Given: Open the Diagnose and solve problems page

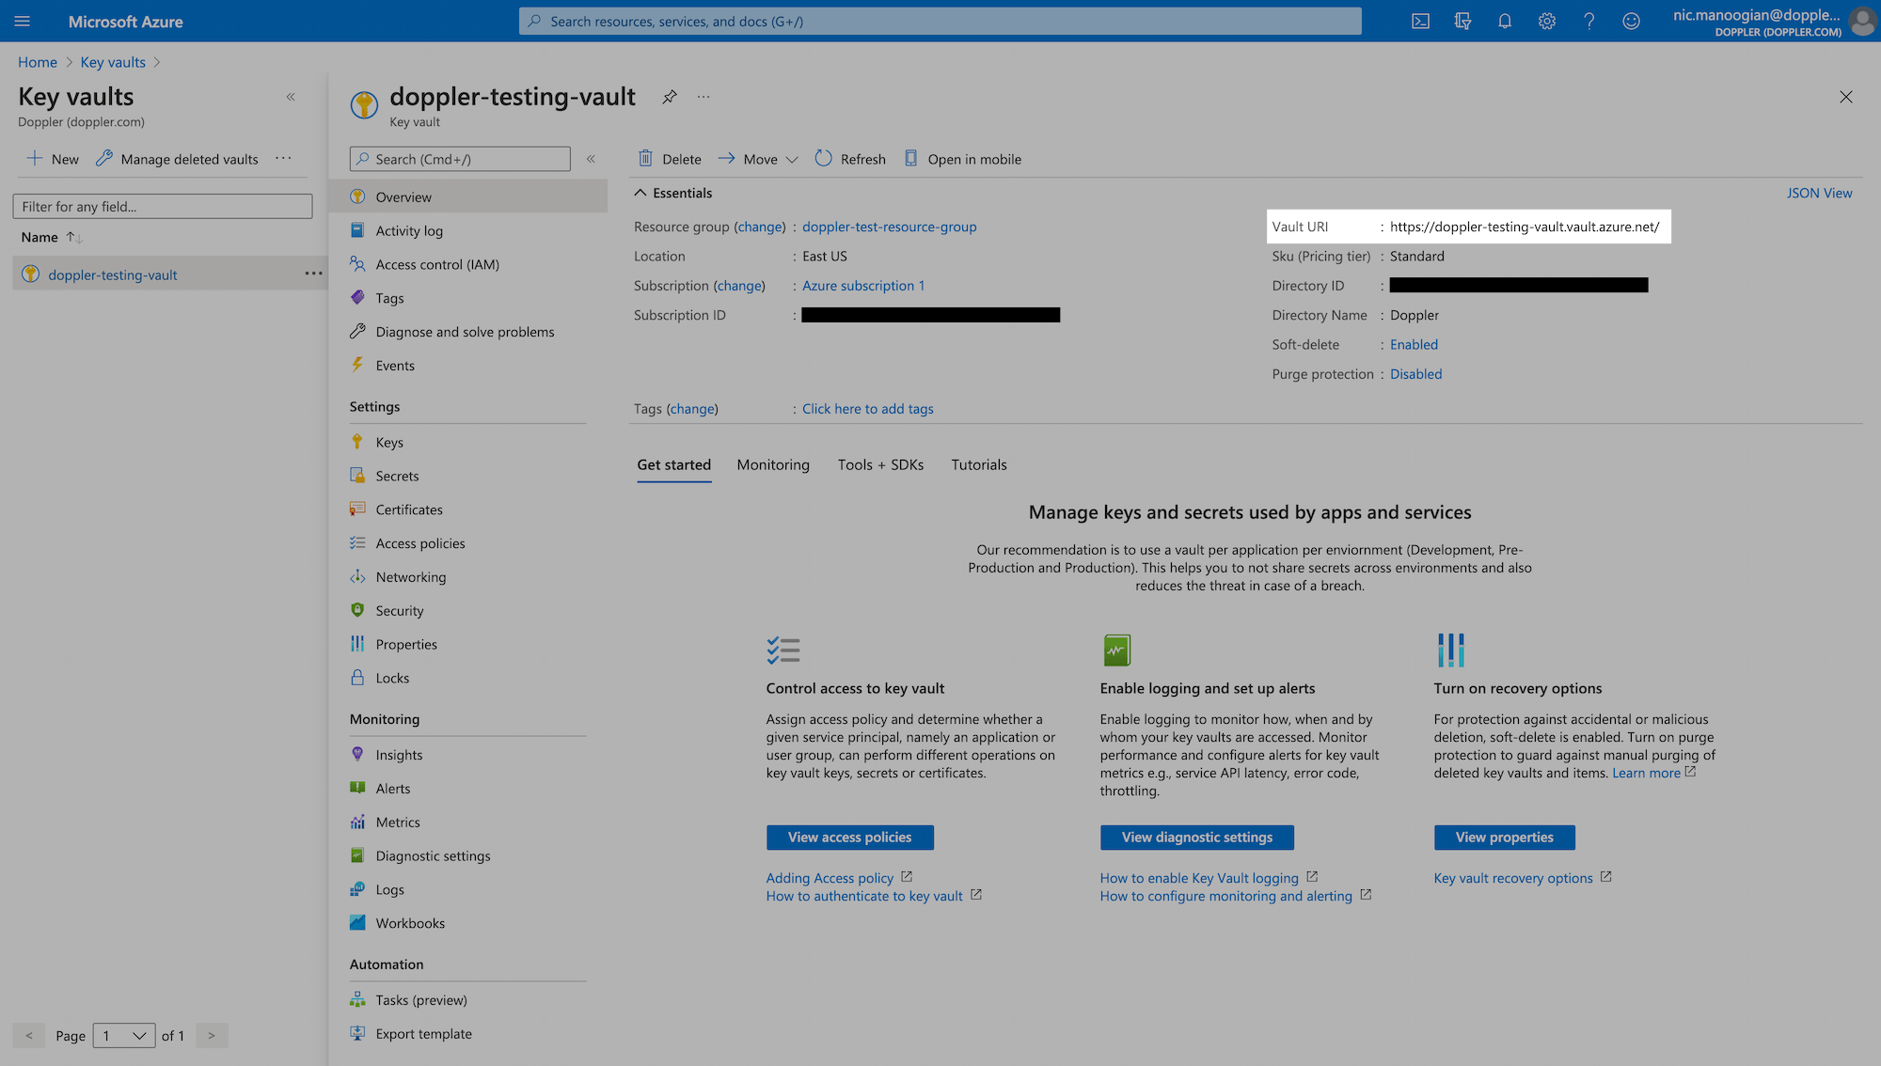Looking at the screenshot, I should pos(465,331).
